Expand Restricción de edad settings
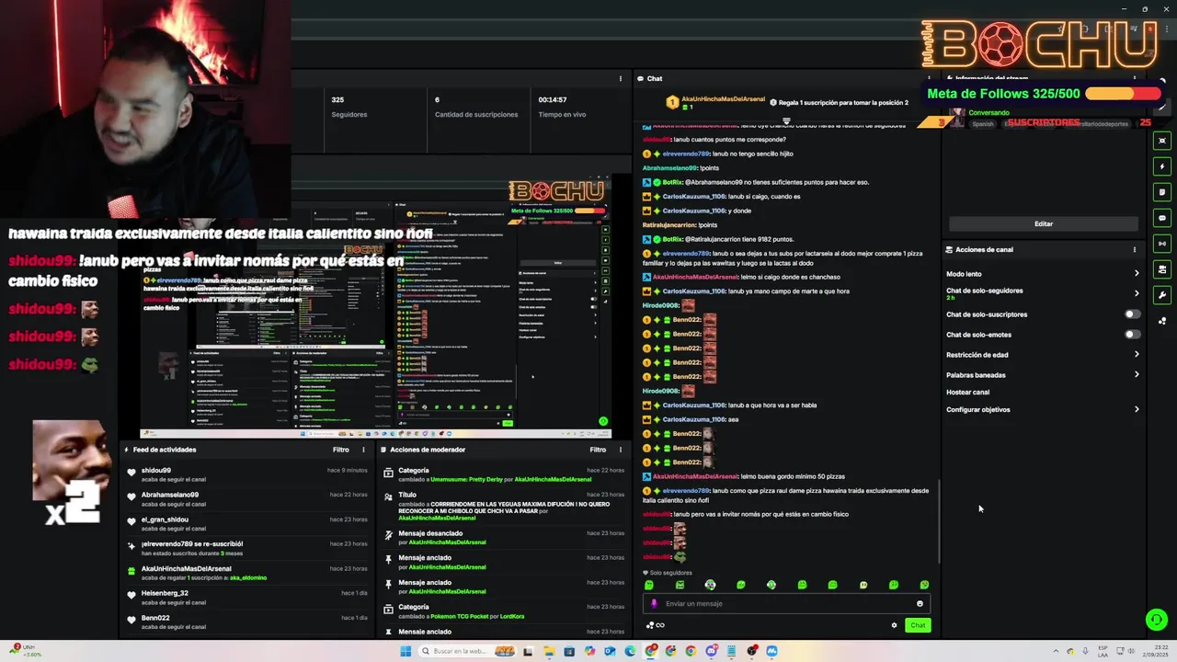This screenshot has width=1177, height=662. tap(1137, 355)
